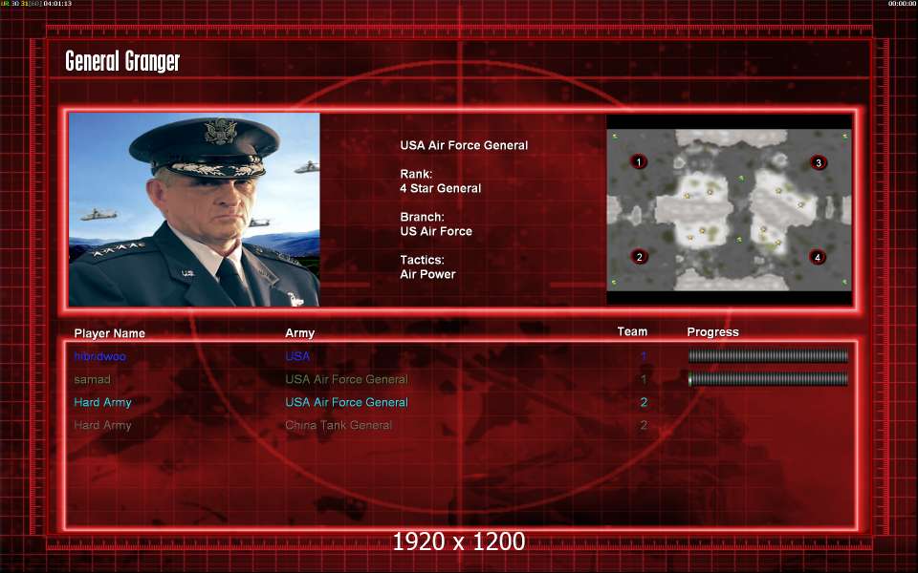Click samad's loading progress bar

click(x=768, y=379)
